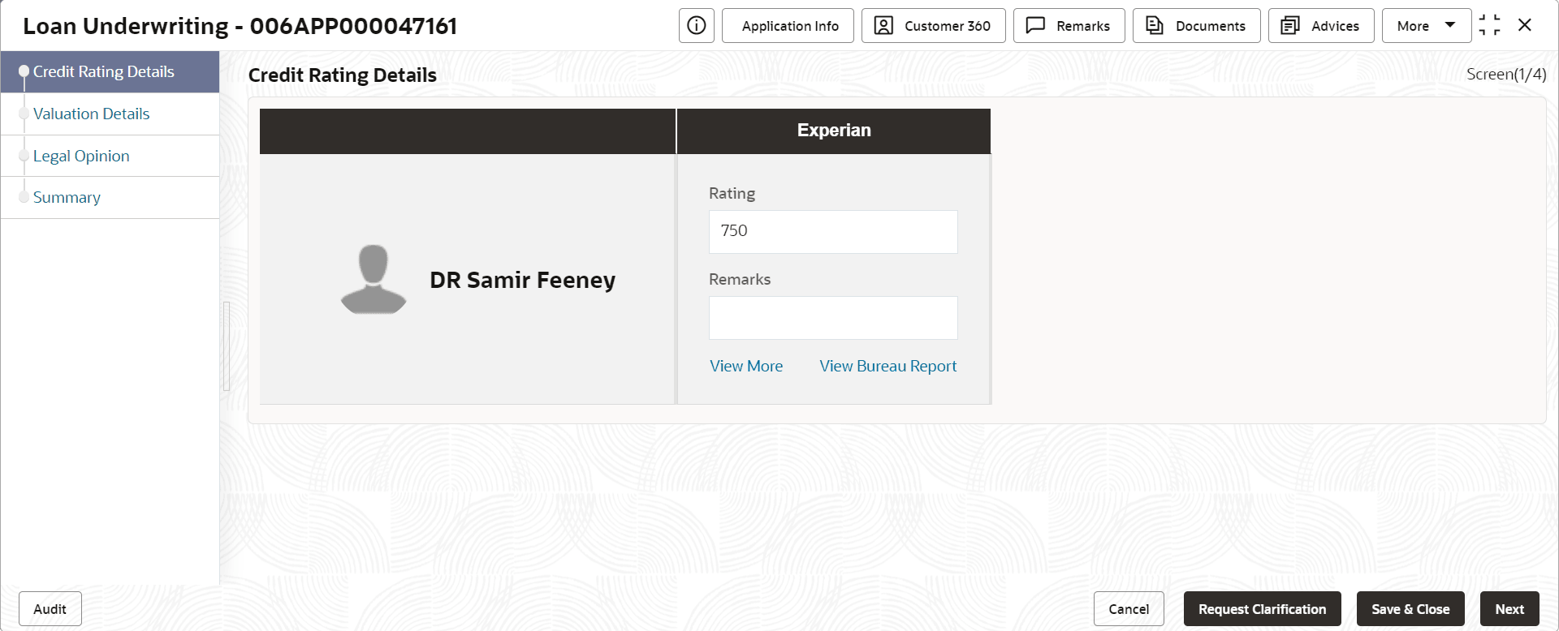1559x631 pixels.
Task: Click the Rating input field
Action: click(x=833, y=232)
